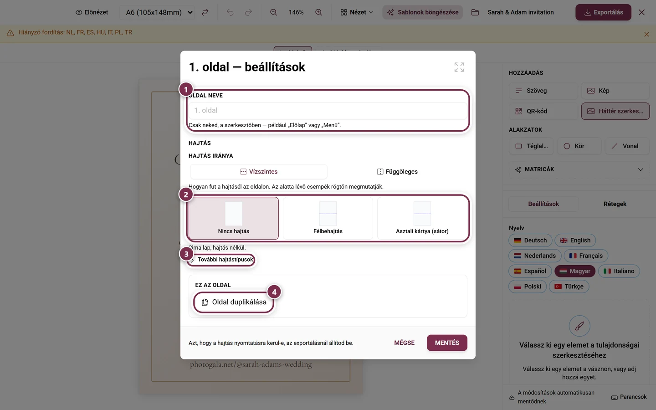Switch language to Deutsch
Viewport: 656px width, 410px height.
pyautogui.click(x=530, y=241)
